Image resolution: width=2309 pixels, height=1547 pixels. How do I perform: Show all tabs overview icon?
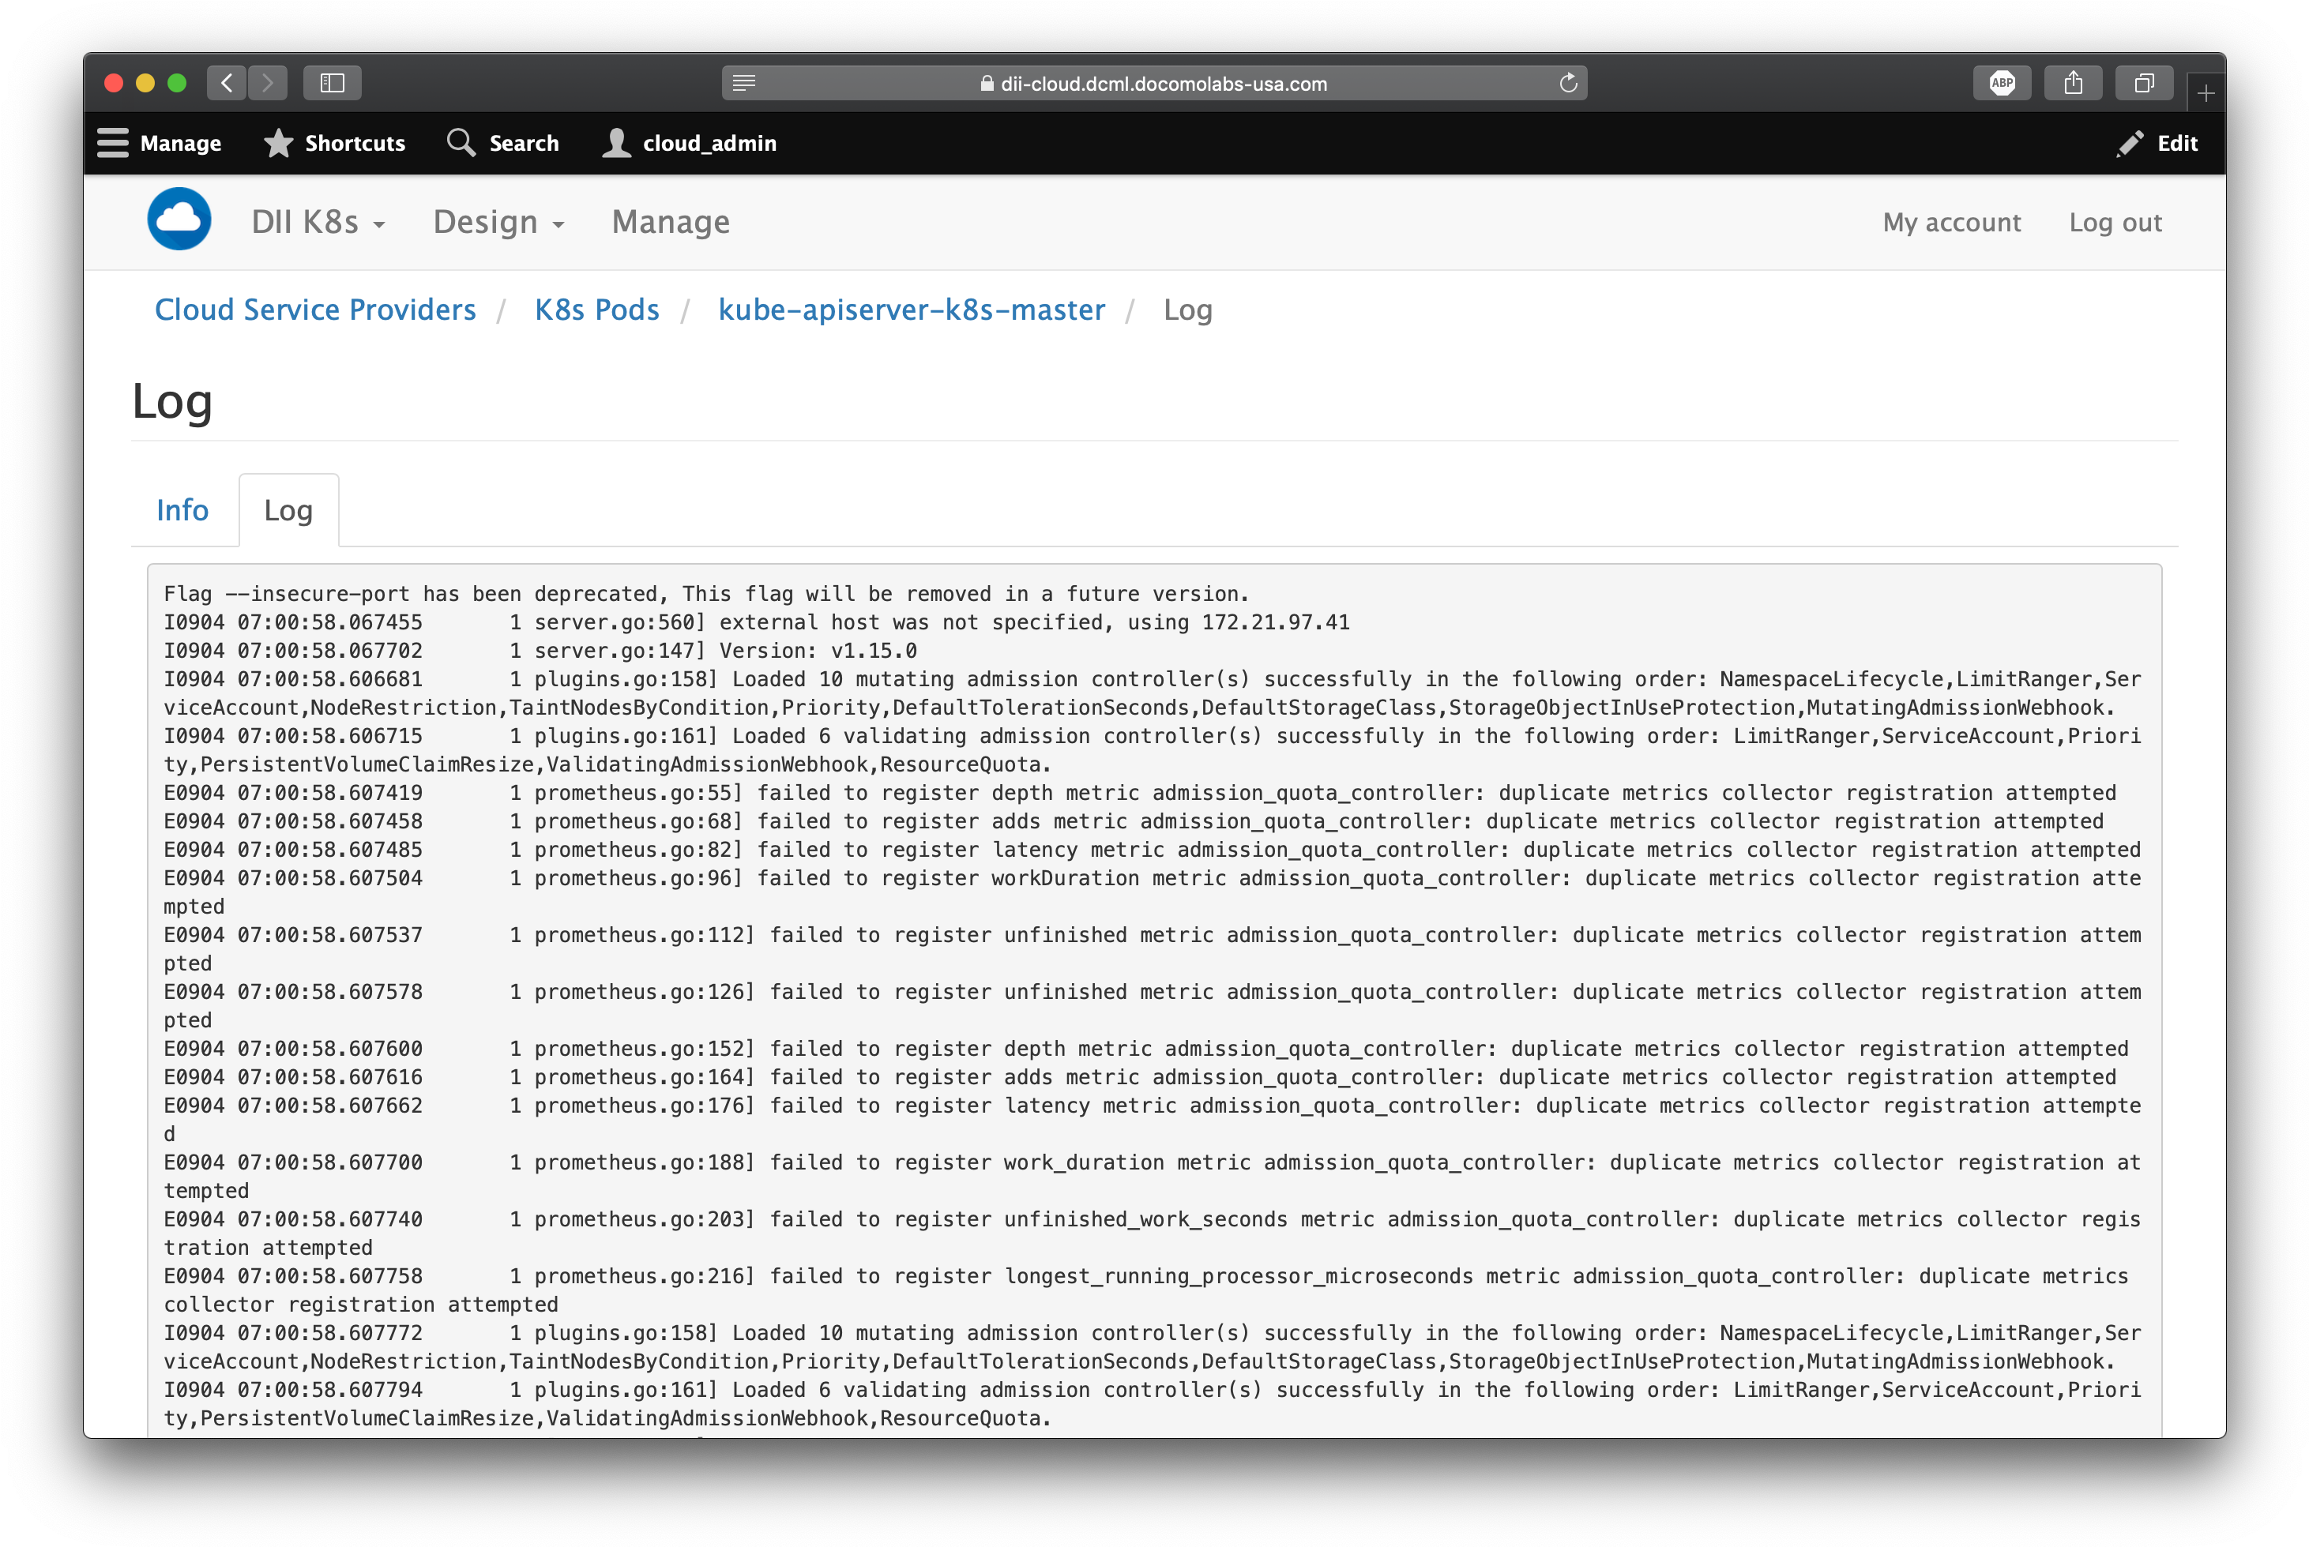[x=2143, y=83]
